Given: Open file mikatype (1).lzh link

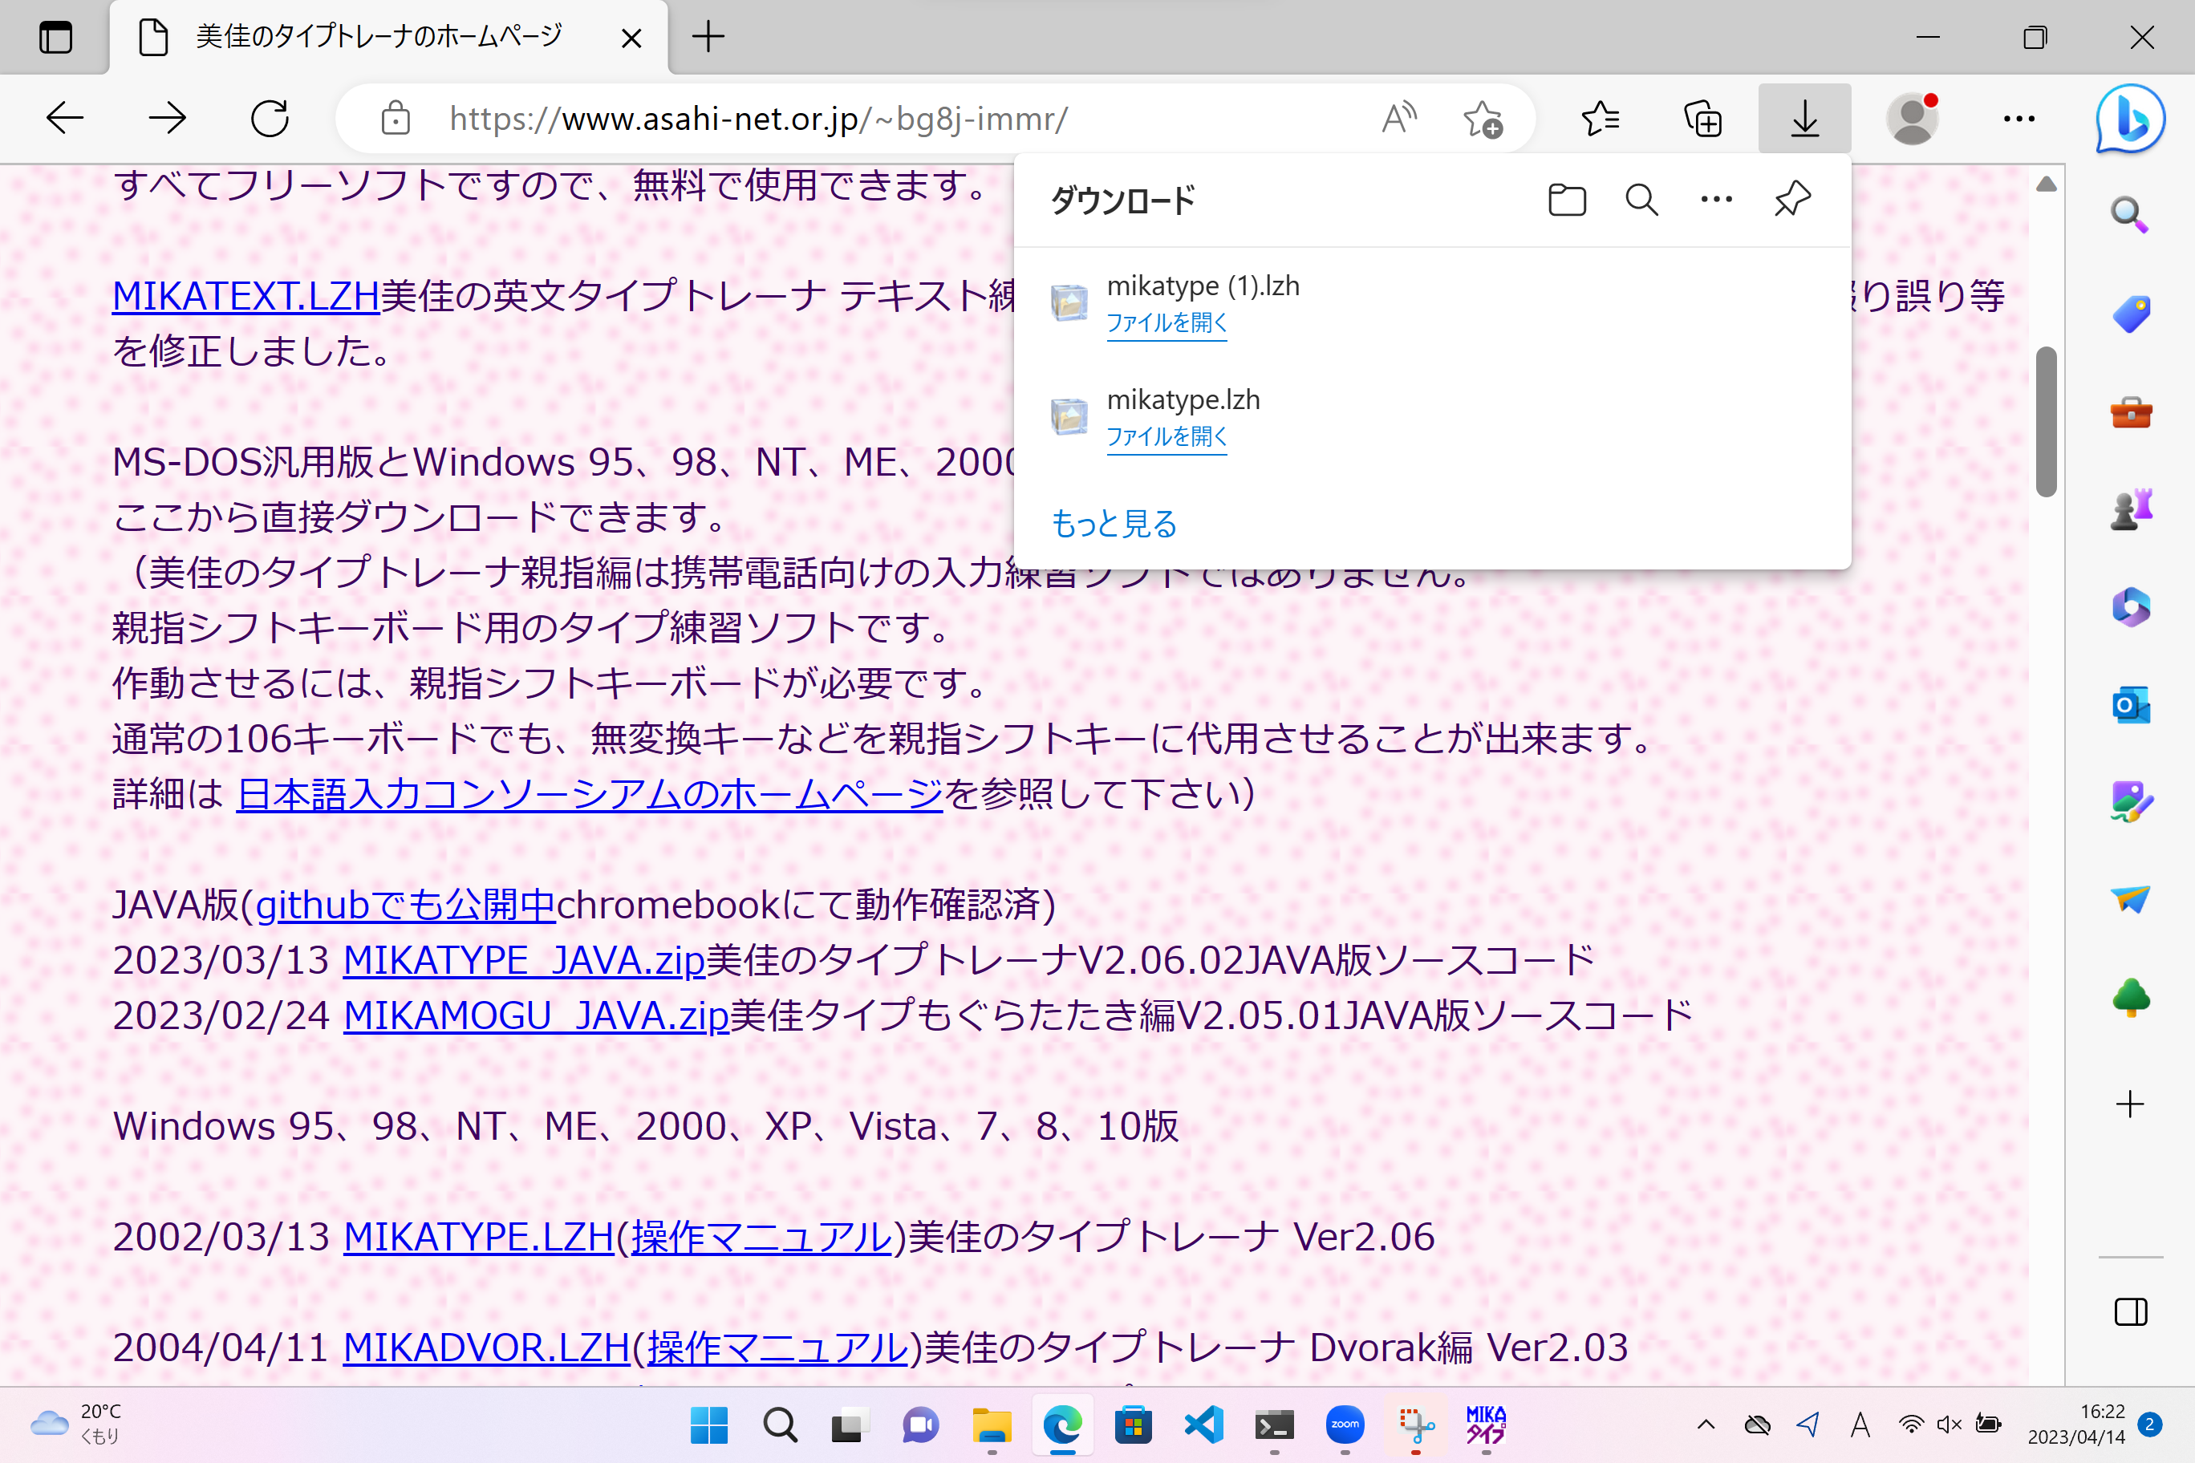Looking at the screenshot, I should [x=1166, y=322].
